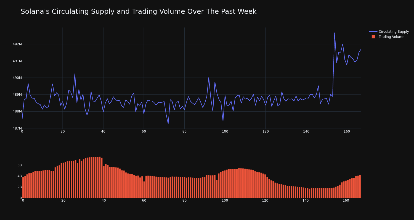Click the supply line's lowest dip near 72
Screen dimensions: 414x220
click(x=168, y=123)
